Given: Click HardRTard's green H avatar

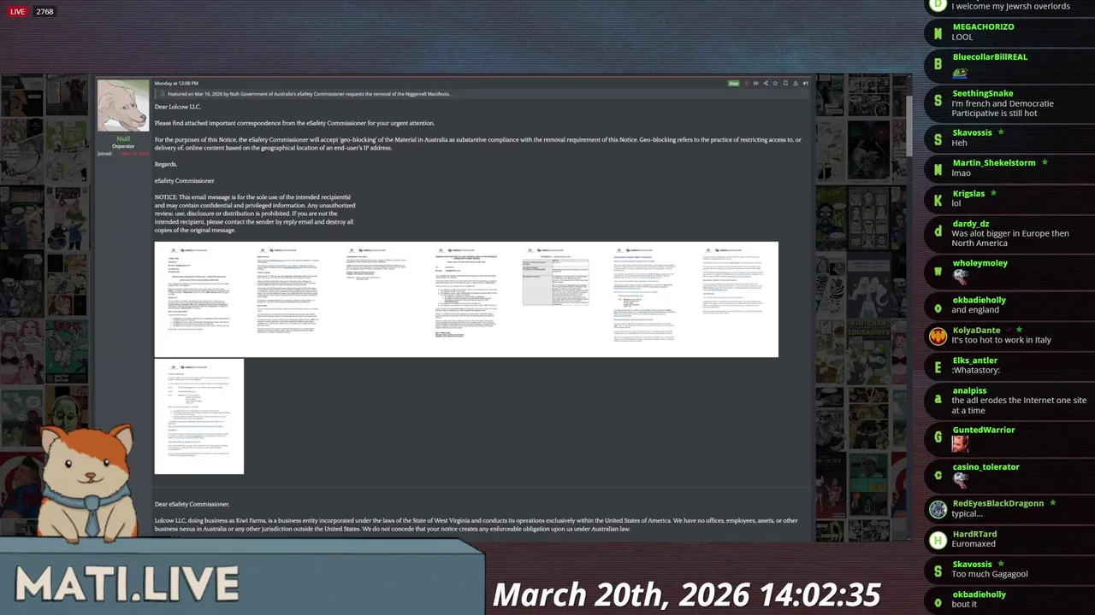Looking at the screenshot, I should tap(938, 540).
